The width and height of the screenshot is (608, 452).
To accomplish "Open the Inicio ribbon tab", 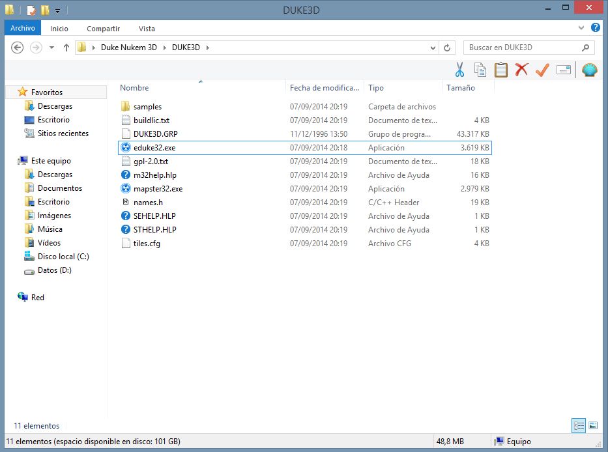I will (59, 29).
